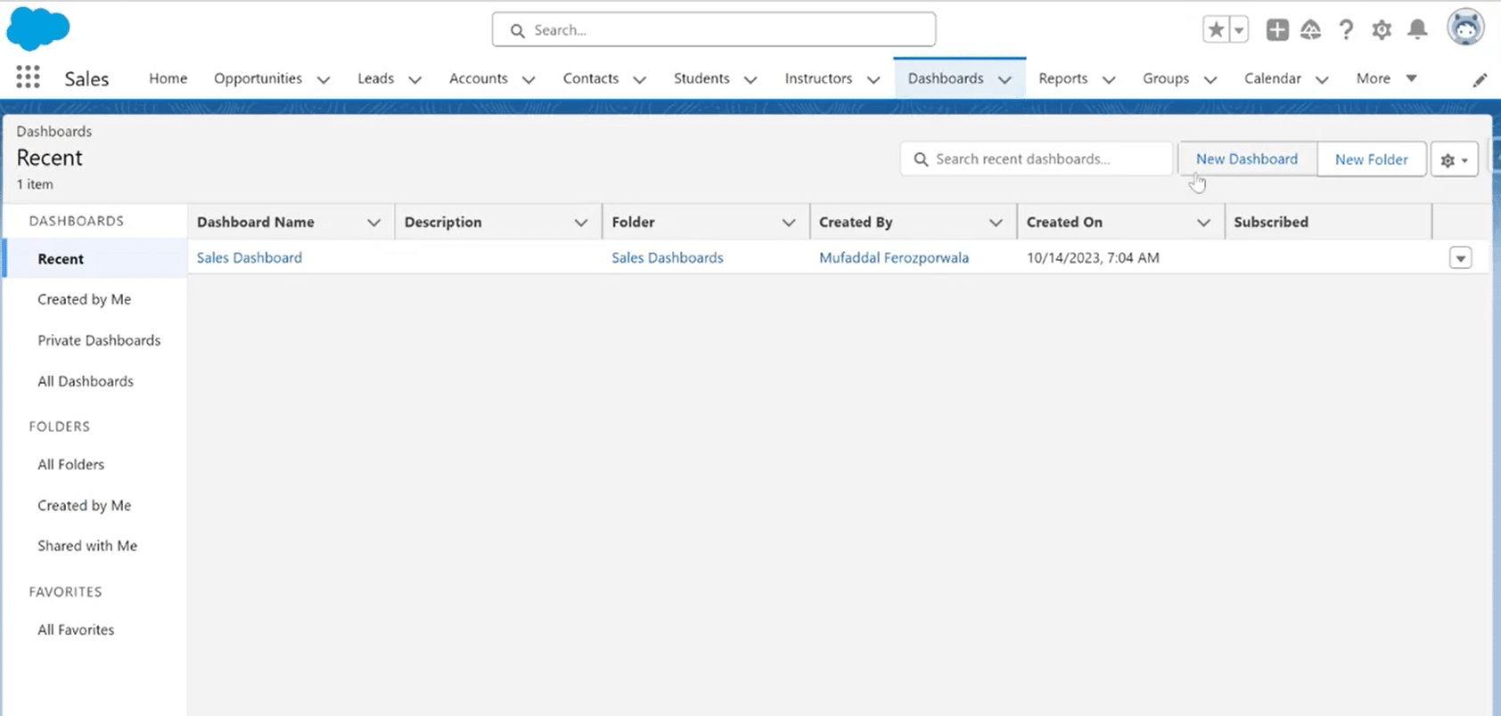The image size is (1501, 716).
Task: Open the user profile avatar
Action: coord(1465,28)
